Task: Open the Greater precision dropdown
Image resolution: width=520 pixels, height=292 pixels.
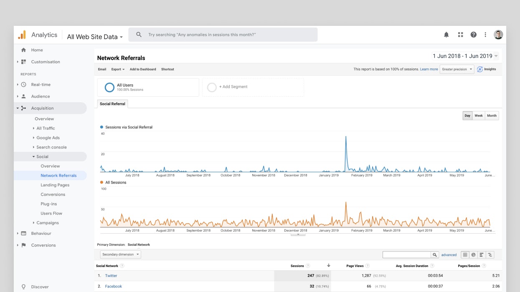Action: (x=457, y=69)
